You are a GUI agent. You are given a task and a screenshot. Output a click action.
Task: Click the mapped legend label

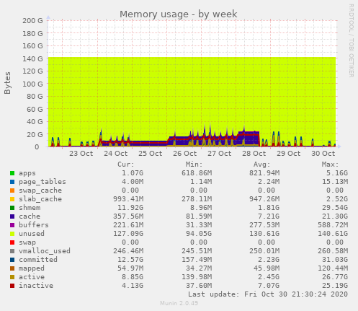(x=32, y=268)
